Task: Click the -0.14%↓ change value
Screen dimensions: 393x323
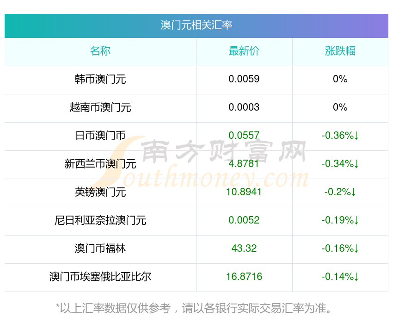Action: tap(340, 277)
